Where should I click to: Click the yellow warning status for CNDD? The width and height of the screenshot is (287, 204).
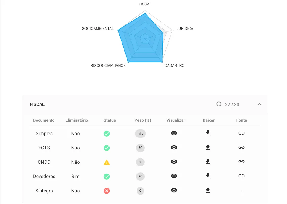coord(107,162)
